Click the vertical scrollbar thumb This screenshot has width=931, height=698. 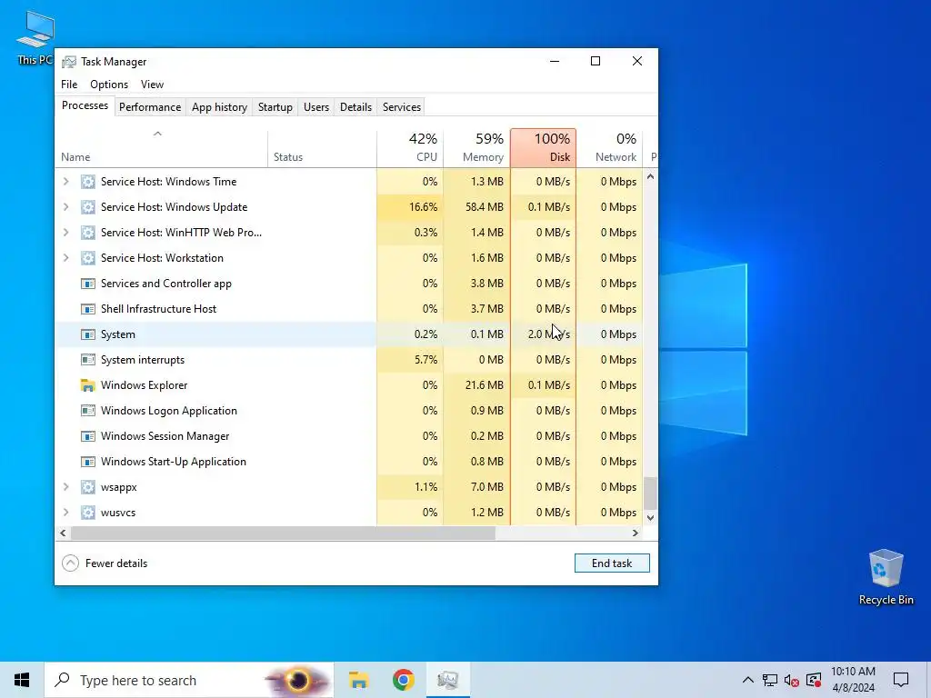(651, 494)
